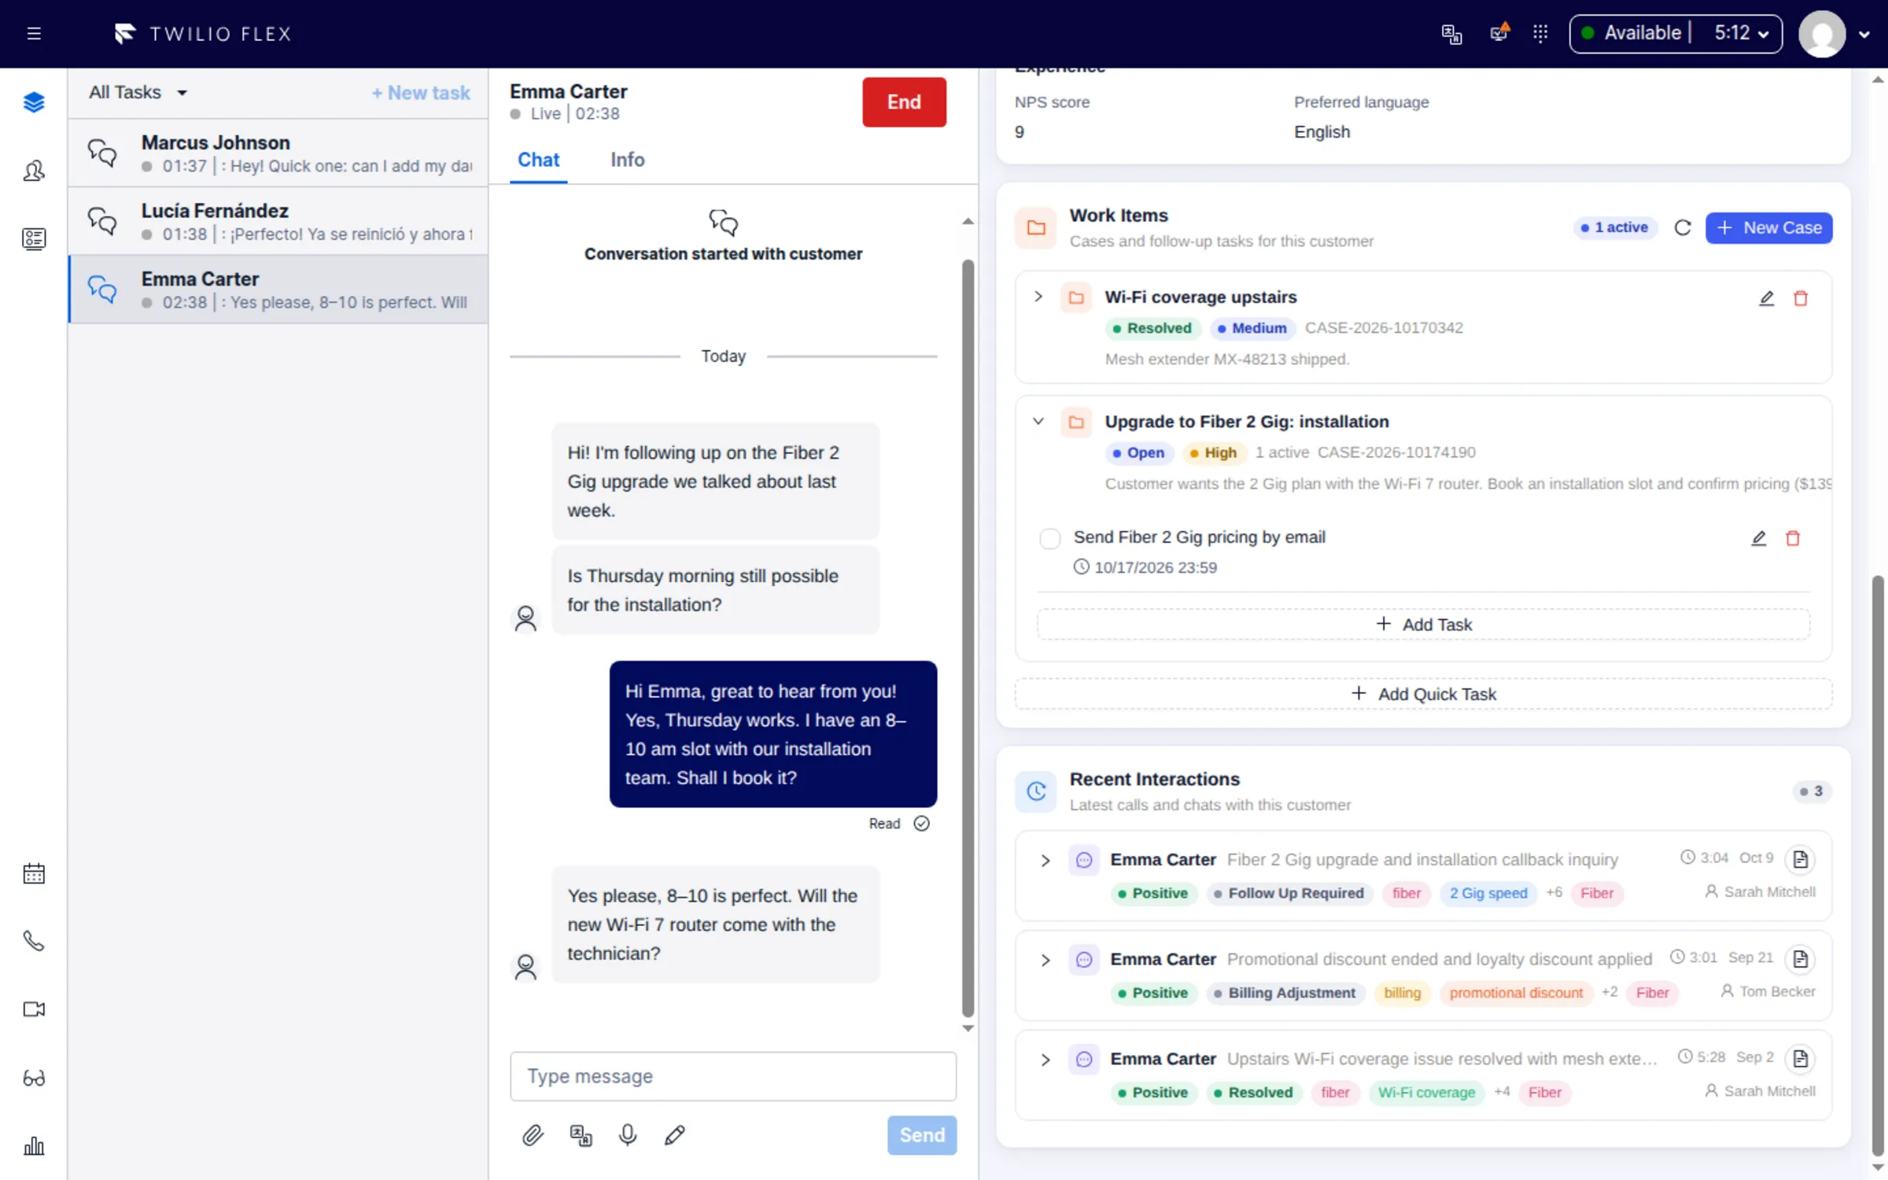Viewport: 1888px width, 1180px height.
Task: Click Add Quick Task
Action: (1423, 694)
